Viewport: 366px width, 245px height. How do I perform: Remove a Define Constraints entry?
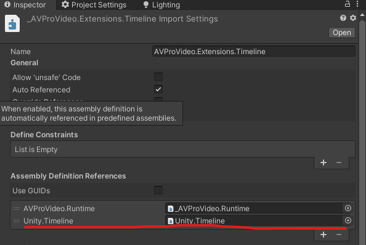[x=339, y=163]
